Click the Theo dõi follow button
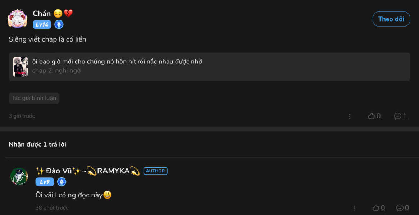The width and height of the screenshot is (419, 215). [x=391, y=19]
